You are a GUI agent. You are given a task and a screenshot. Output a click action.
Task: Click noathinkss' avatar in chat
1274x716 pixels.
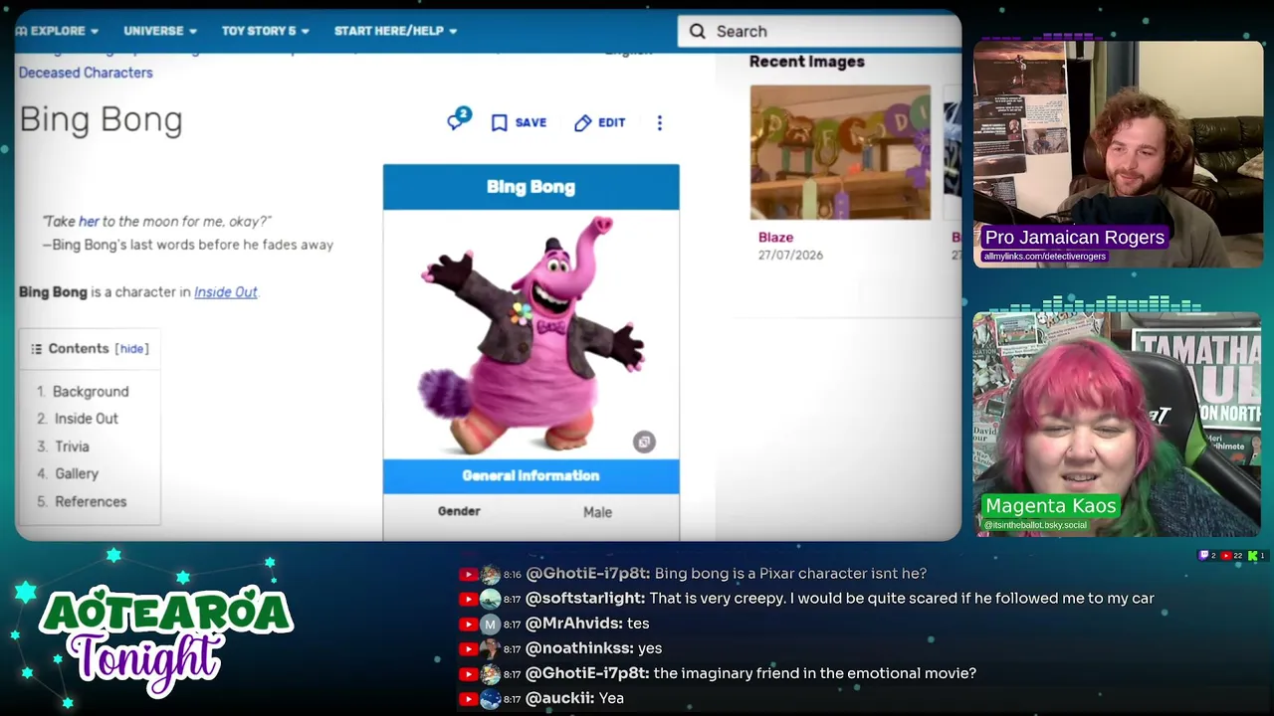[x=490, y=648]
